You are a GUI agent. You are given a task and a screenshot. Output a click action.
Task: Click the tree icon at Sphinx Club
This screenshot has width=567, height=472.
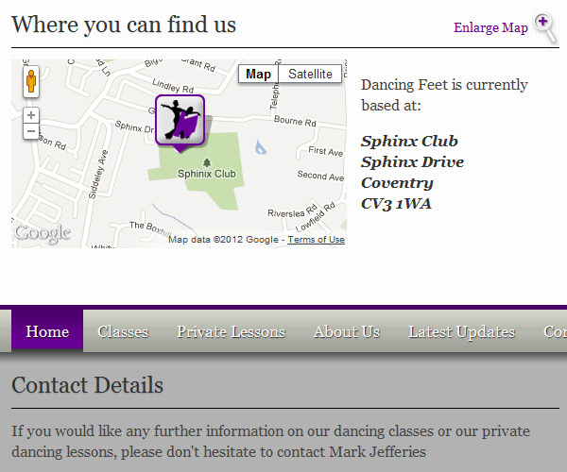(x=207, y=161)
